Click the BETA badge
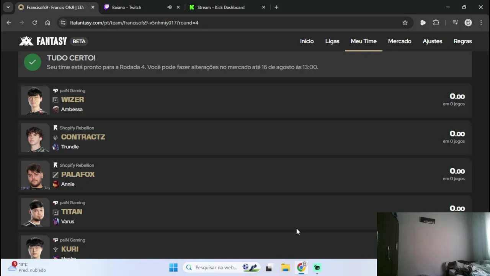490x276 pixels. point(79,41)
